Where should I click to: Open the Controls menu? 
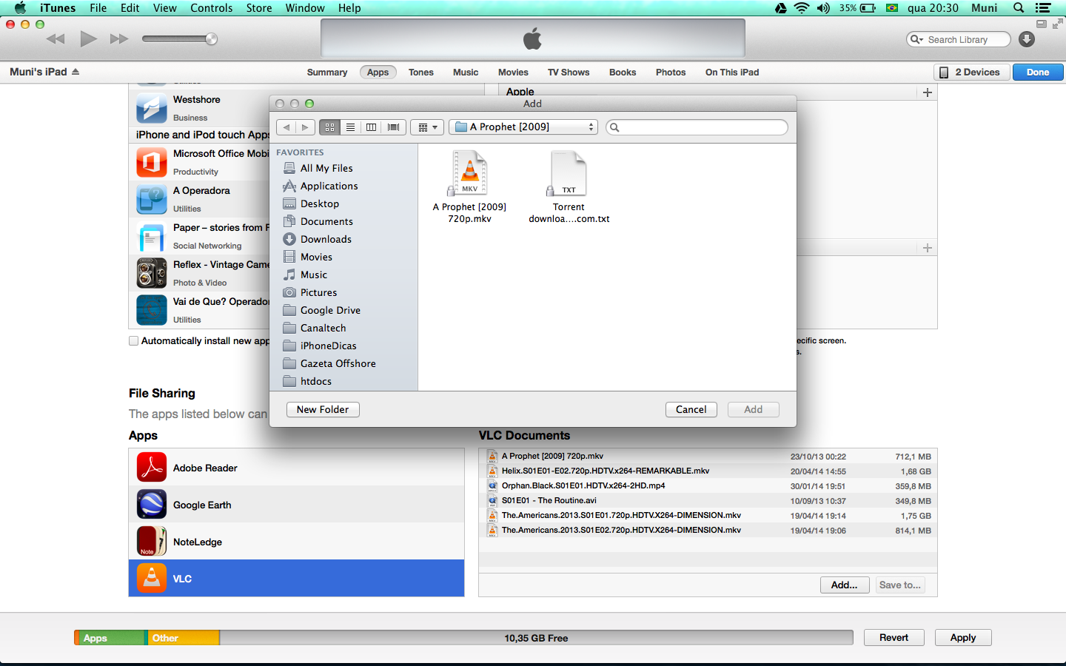click(212, 8)
